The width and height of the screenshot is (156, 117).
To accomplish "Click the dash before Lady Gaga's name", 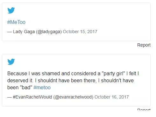I will coord(10,32).
